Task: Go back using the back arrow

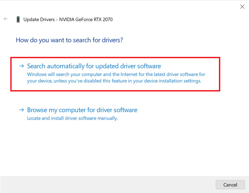Action: click(x=6, y=19)
